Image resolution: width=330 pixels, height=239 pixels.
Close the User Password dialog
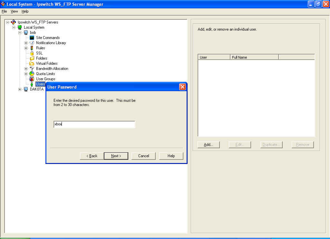click(x=182, y=87)
